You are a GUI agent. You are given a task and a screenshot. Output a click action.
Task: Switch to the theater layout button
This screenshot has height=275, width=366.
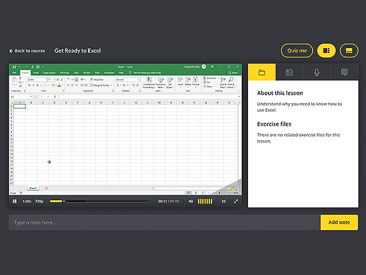click(349, 51)
